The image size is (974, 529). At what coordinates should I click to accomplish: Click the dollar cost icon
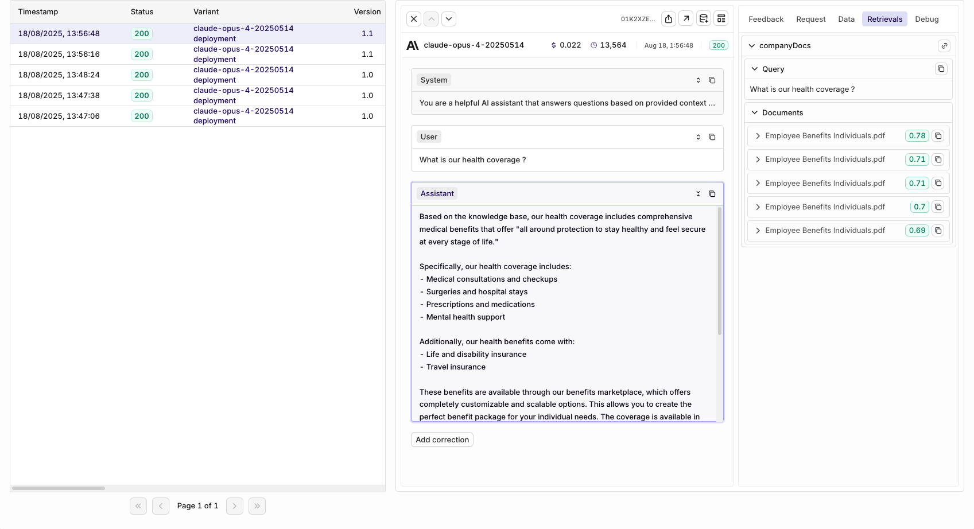coord(553,45)
